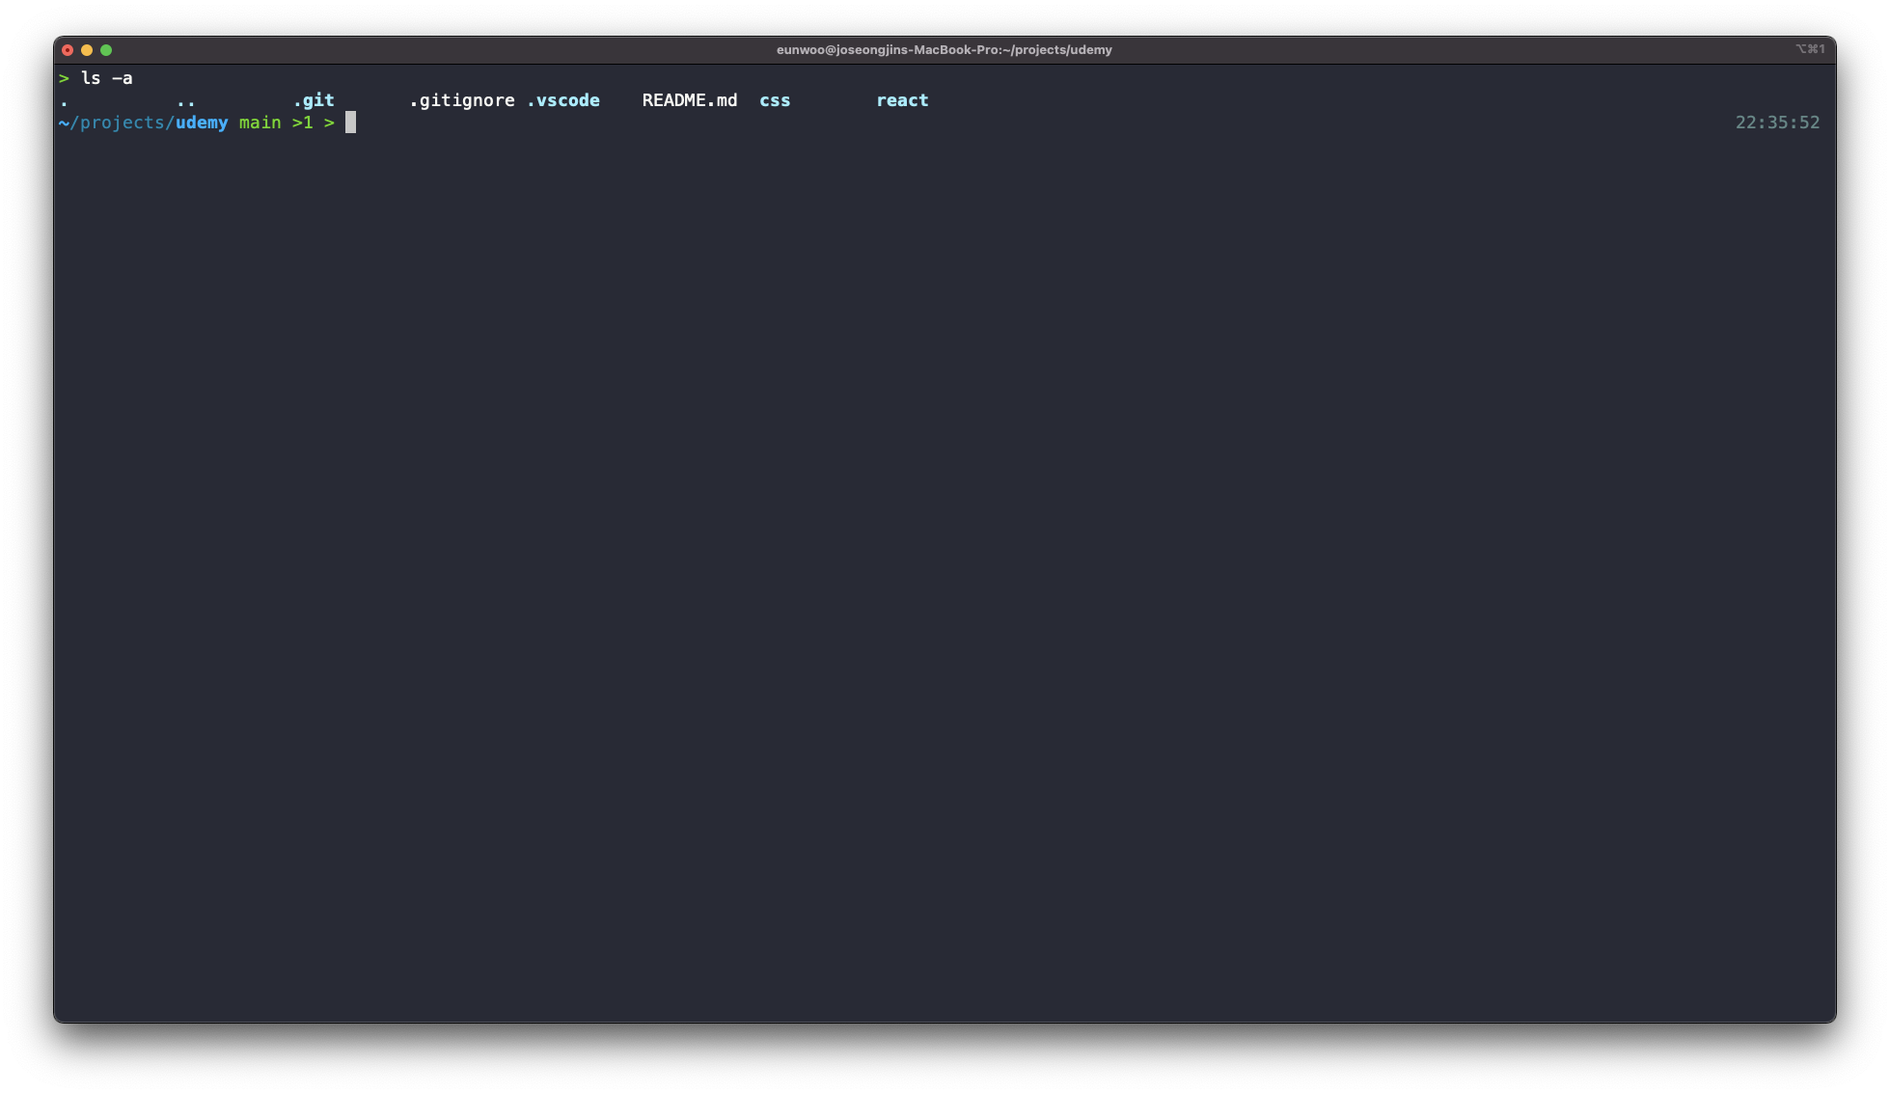Click the block cursor at the prompt

tap(351, 123)
